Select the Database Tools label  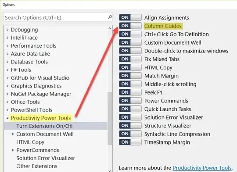(x=29, y=62)
